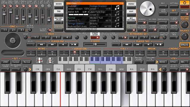Adjust the Balance knob

click(184, 36)
